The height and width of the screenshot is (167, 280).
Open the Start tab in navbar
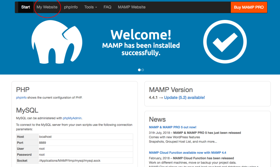pos(25,7)
